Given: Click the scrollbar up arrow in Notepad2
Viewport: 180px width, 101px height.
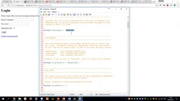Looking at the screenshot, I should [128, 17].
